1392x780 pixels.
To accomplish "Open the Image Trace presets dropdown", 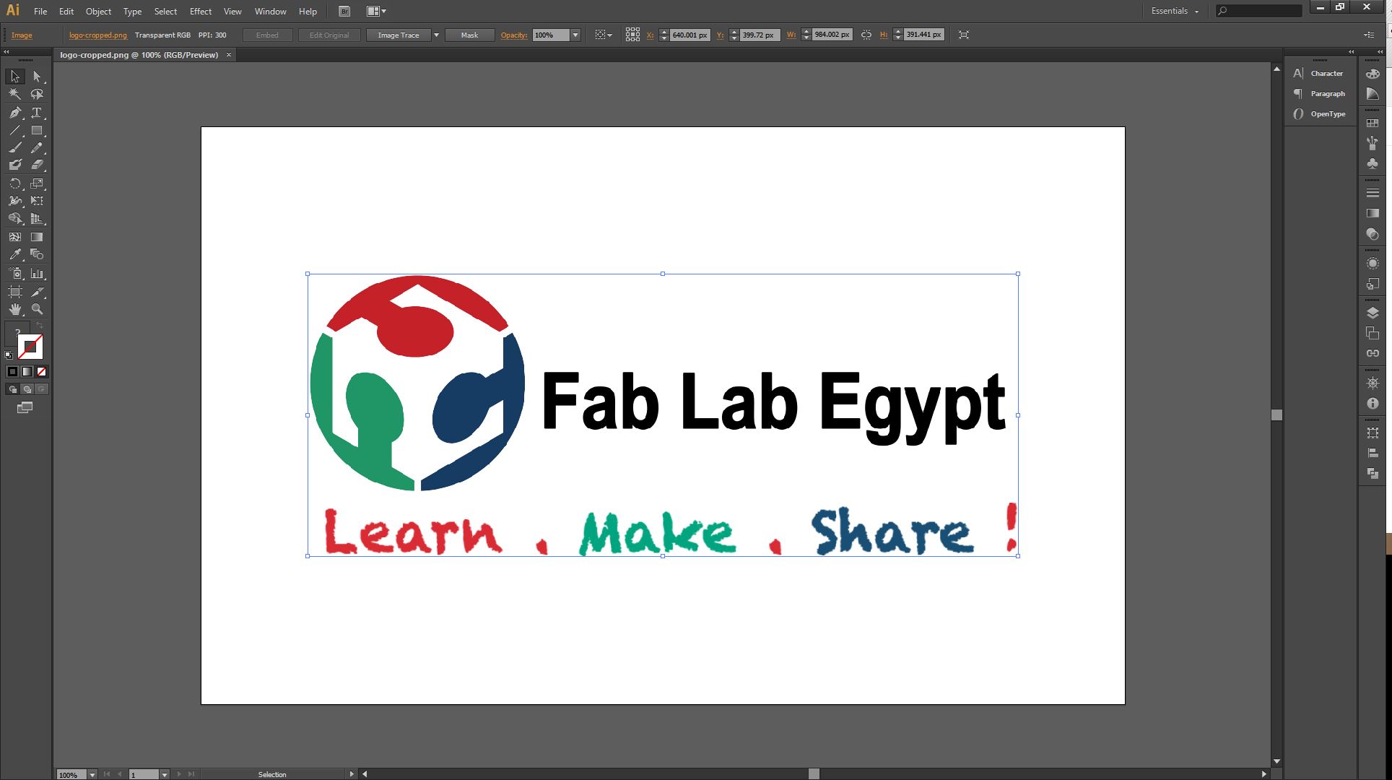I will 436,35.
